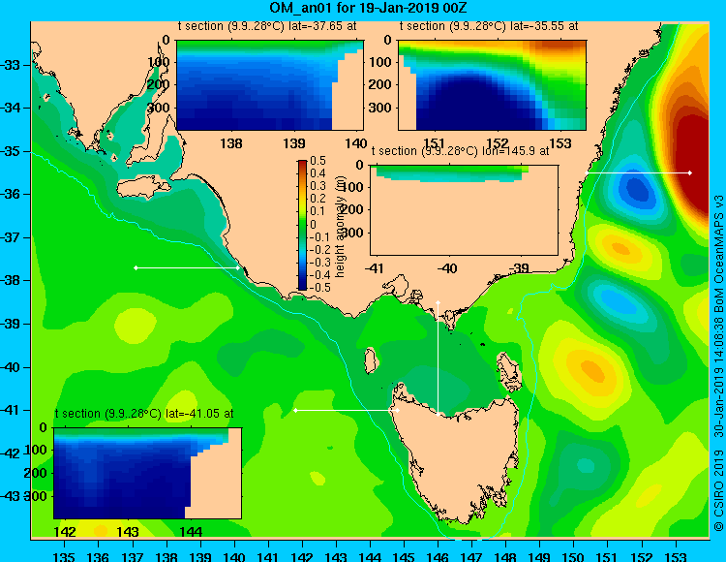Screen dimensions: 726x562
Task: Click the -33 latitude axis label
Action: (11, 64)
